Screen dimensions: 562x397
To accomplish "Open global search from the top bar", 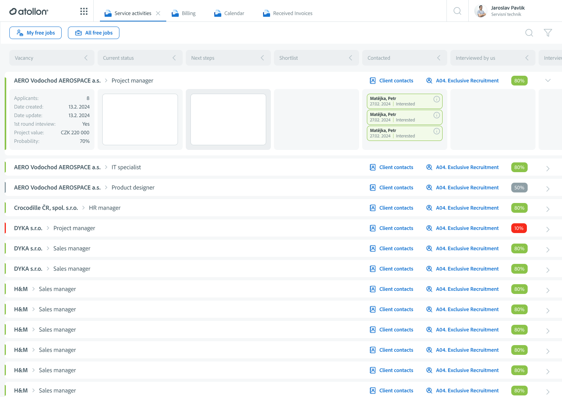I will tap(457, 11).
